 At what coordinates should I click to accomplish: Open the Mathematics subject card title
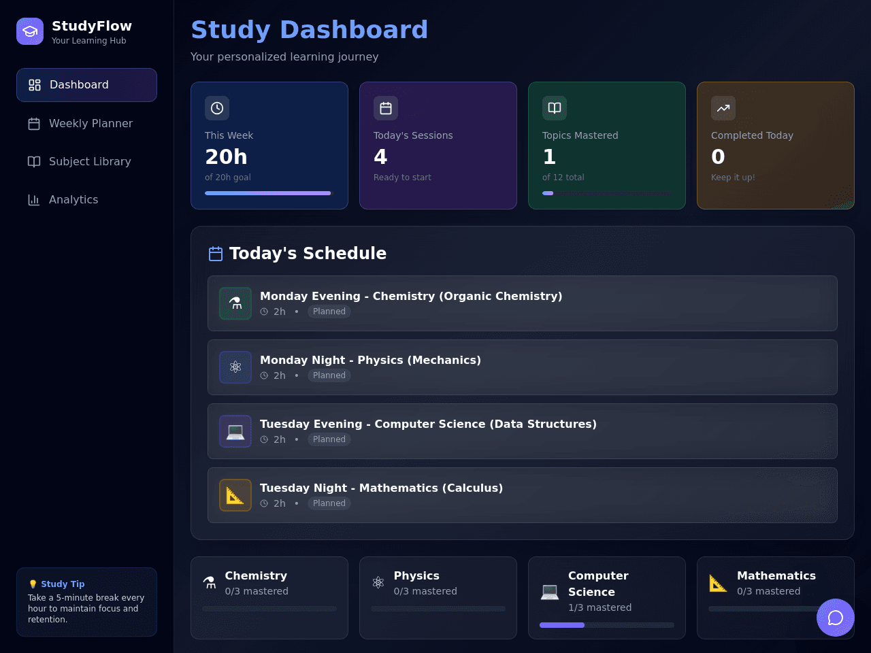776,576
